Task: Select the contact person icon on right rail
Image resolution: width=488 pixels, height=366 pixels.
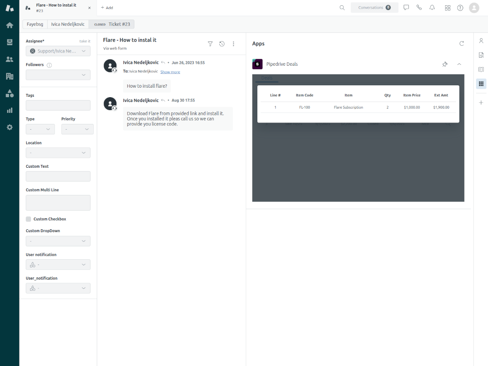Action: (481, 41)
